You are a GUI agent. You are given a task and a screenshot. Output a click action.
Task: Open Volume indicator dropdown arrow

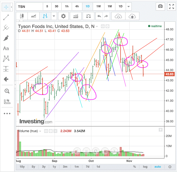tap(40, 131)
